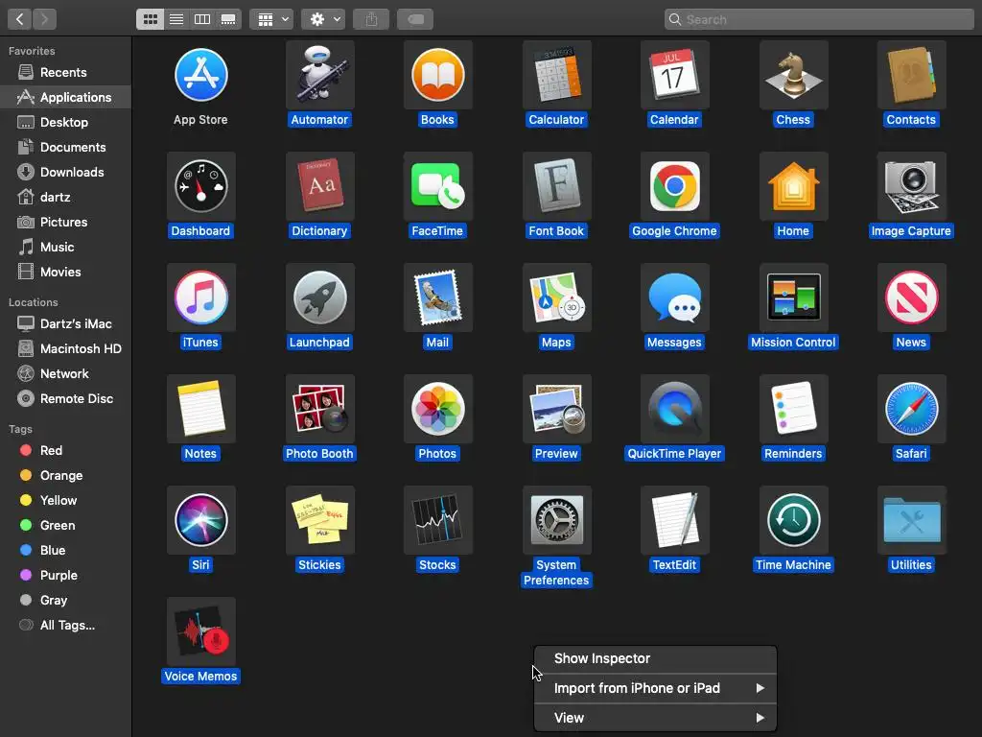Image resolution: width=982 pixels, height=737 pixels.
Task: Click the iTunes music icon
Action: point(201,297)
